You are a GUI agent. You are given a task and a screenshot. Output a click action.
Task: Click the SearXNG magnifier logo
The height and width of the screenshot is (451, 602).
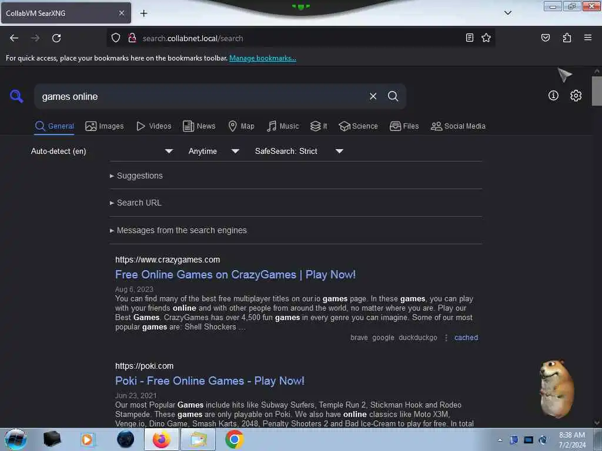16,96
